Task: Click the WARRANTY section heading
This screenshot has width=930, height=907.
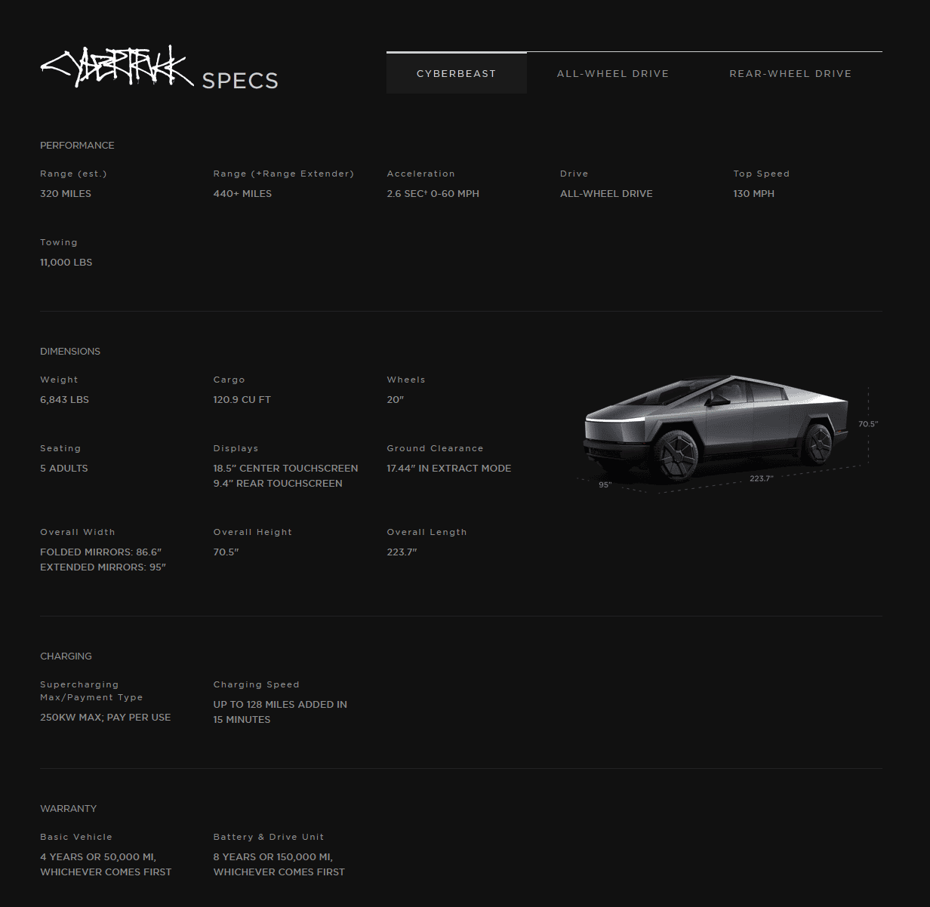Action: pyautogui.click(x=68, y=808)
